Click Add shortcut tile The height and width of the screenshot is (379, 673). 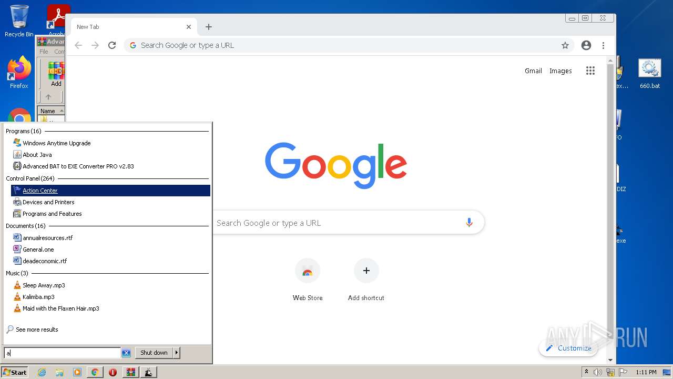tap(366, 280)
